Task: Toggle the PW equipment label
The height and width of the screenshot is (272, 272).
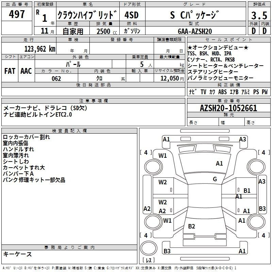Action: (265, 92)
